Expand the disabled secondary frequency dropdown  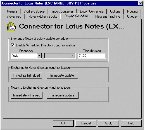pos(73,56)
